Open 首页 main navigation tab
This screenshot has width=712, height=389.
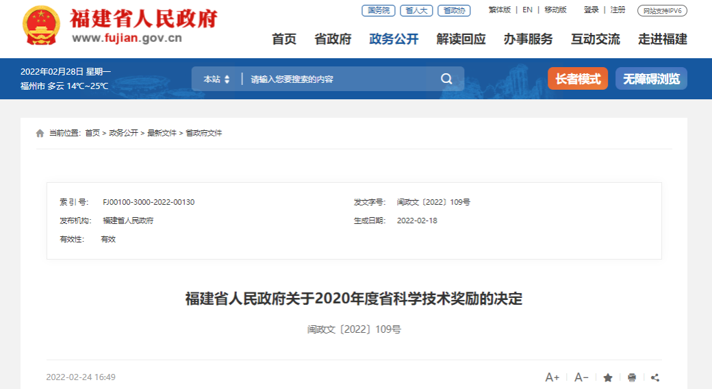[x=284, y=39]
